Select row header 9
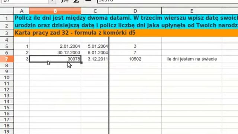Image resolution: width=238 pixels, height=134 pixels. 7,71
